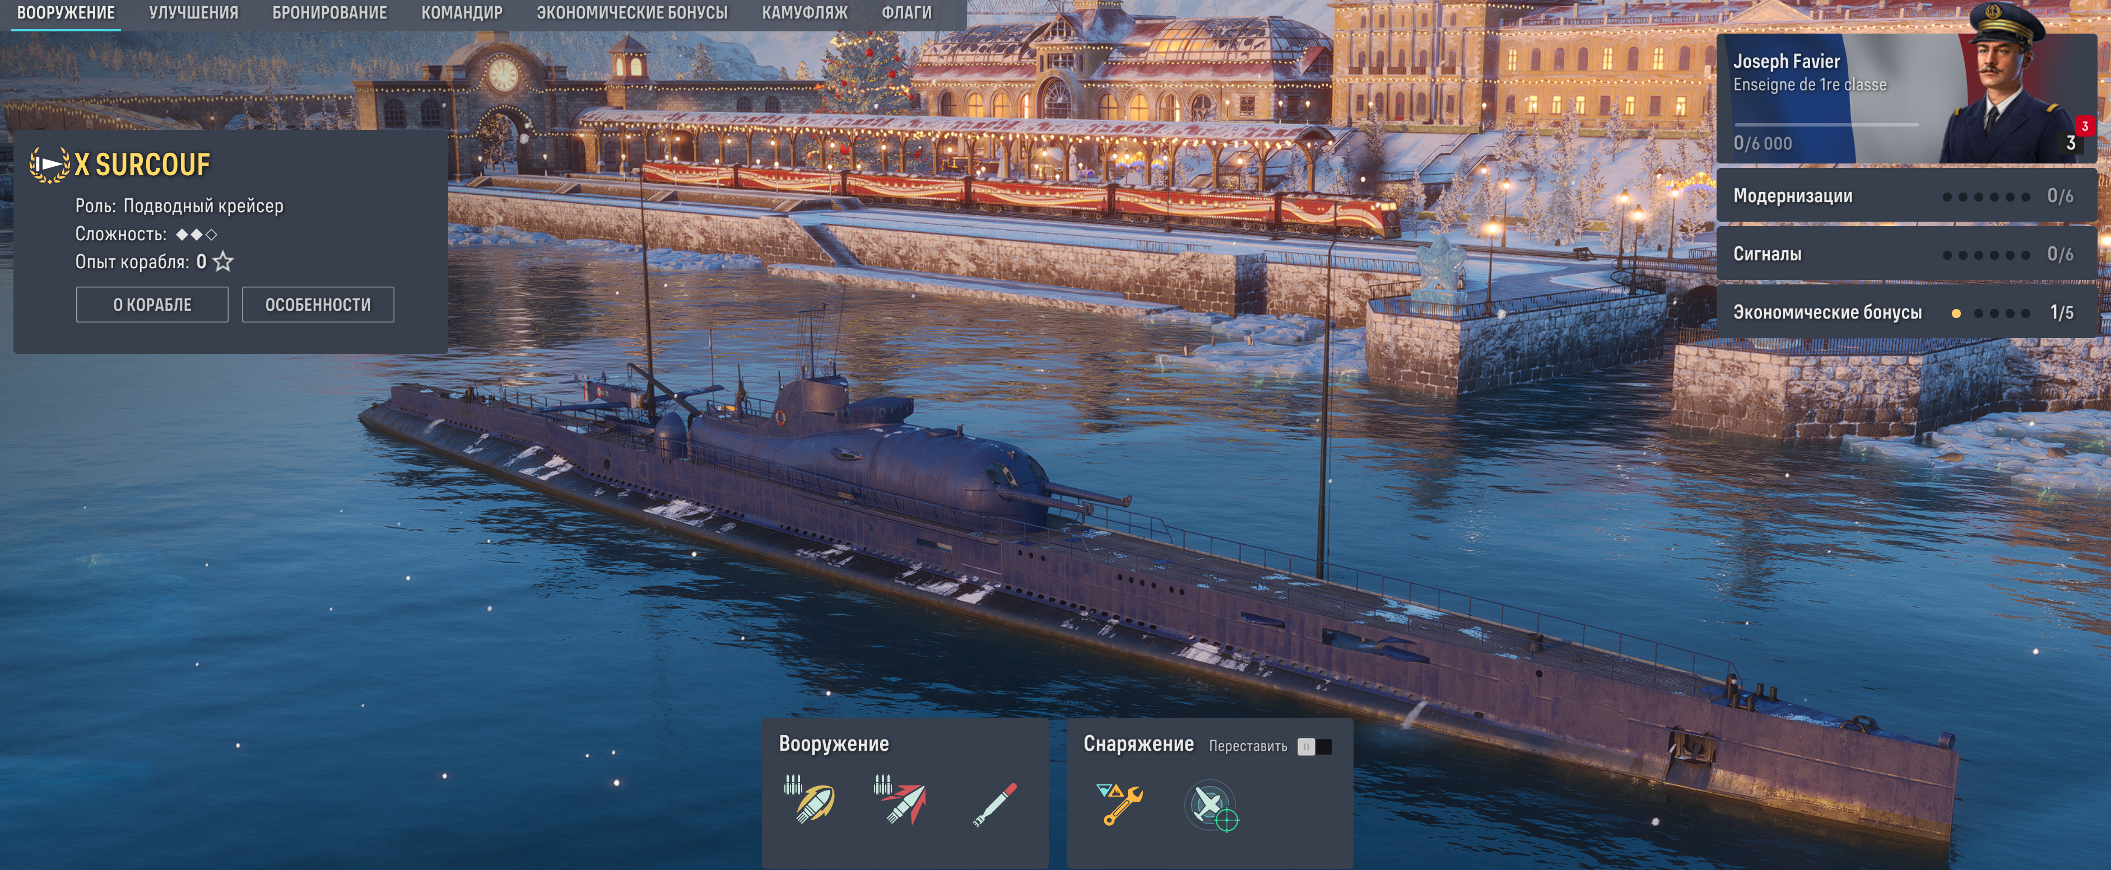Click the Surcouf laurel ship emblem
The height and width of the screenshot is (870, 2111).
pos(49,164)
